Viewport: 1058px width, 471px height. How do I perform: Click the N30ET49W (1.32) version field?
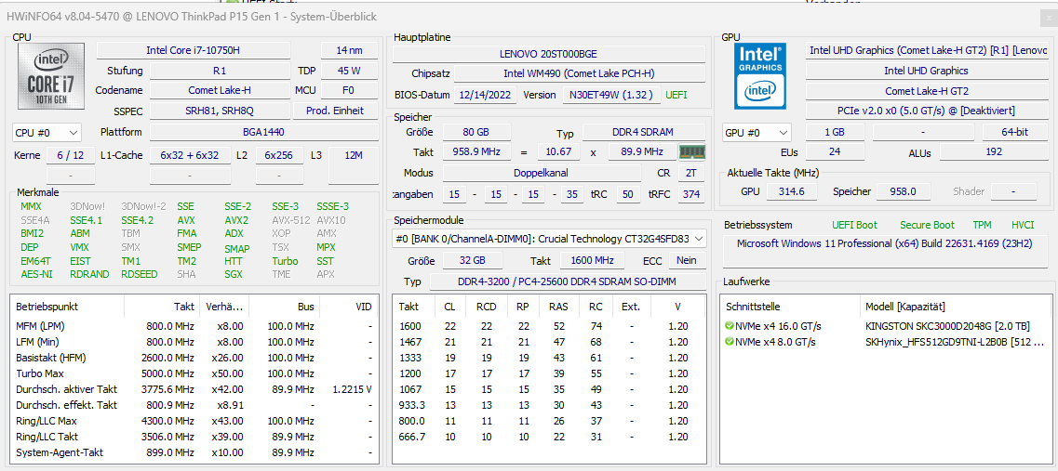[x=611, y=95]
